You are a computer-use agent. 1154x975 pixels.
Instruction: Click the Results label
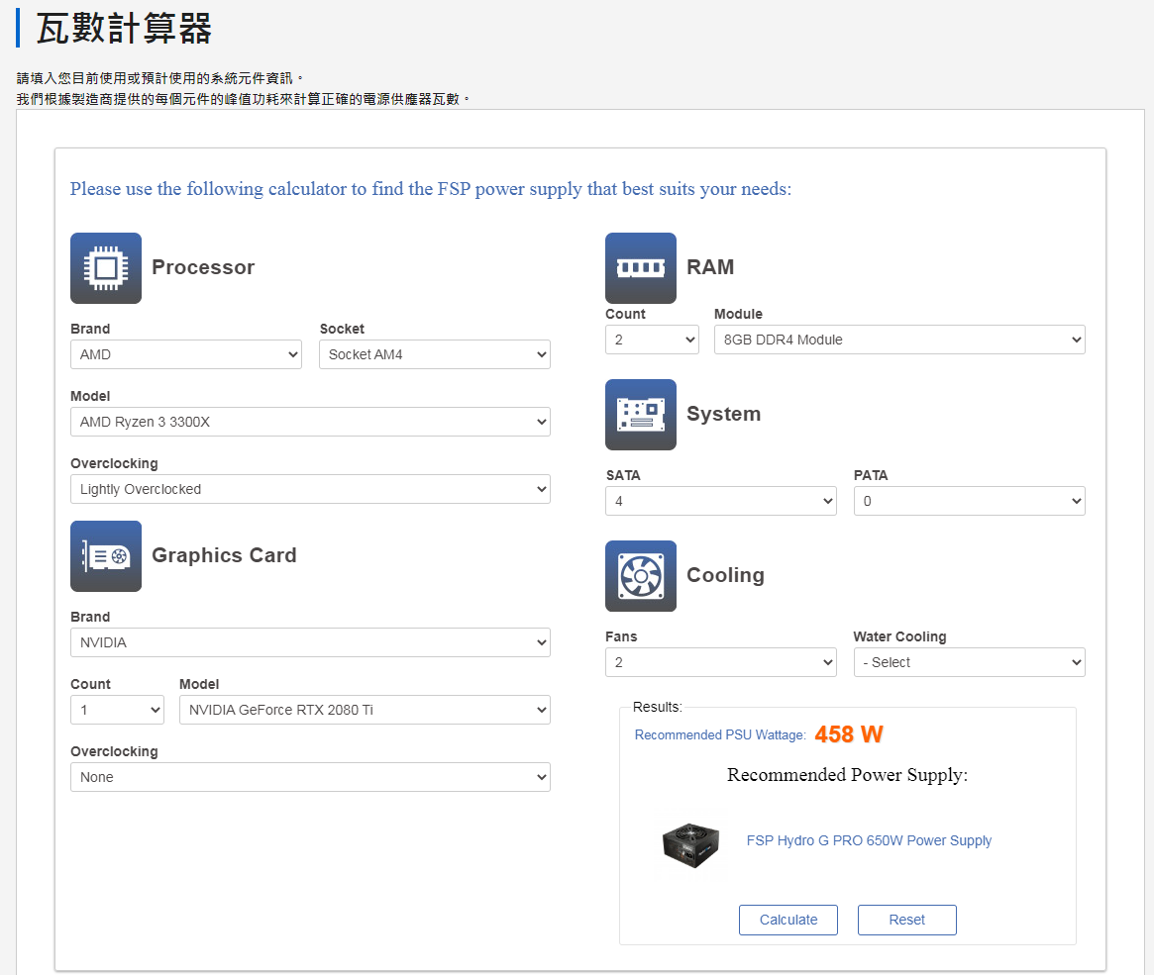[657, 707]
